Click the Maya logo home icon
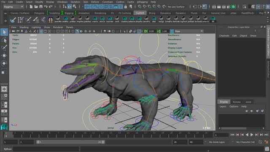This screenshot has height=152, width=270. click(4, 127)
